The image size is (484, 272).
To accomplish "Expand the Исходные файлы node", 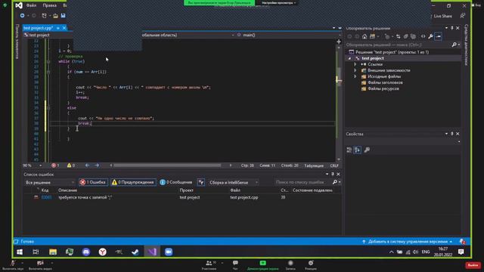I will 355,76.
